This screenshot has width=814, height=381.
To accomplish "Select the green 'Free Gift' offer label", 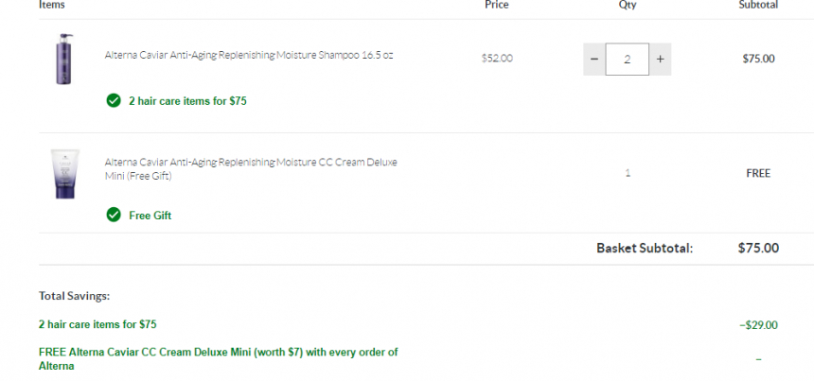I will click(x=150, y=216).
